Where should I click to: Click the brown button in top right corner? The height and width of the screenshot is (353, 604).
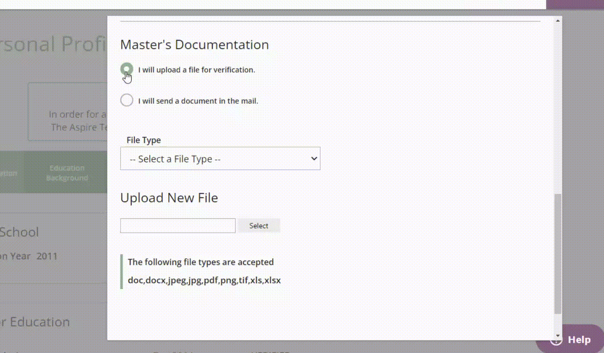(x=575, y=4)
